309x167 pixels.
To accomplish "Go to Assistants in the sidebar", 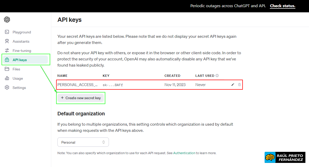I will coord(21,41).
